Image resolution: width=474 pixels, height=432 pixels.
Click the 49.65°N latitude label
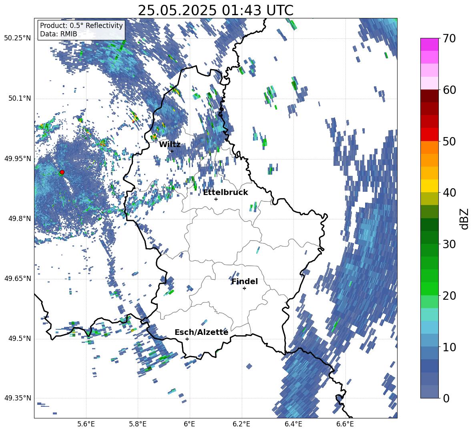18,278
